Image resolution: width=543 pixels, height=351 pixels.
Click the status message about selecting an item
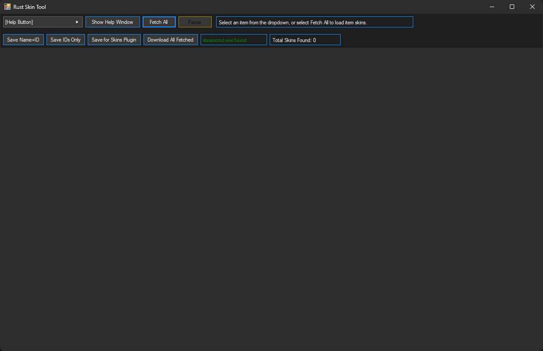[314, 22]
